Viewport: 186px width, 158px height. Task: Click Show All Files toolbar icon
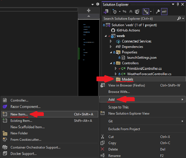[x=137, y=11]
